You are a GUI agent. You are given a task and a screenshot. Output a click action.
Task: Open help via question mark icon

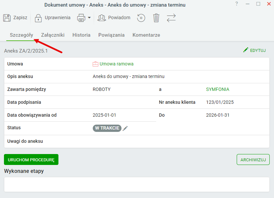click(237, 4)
